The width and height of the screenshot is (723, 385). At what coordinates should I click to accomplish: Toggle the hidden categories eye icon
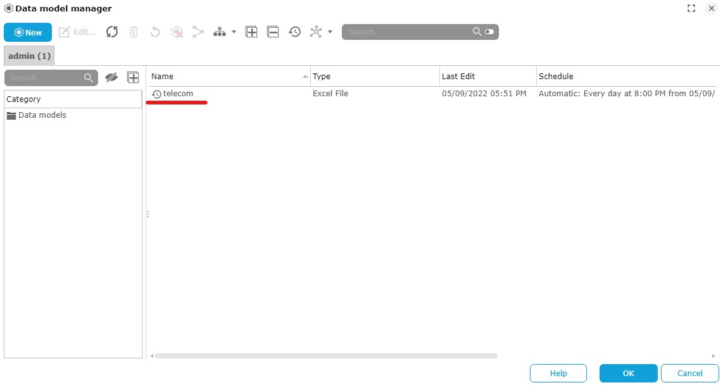(x=111, y=77)
